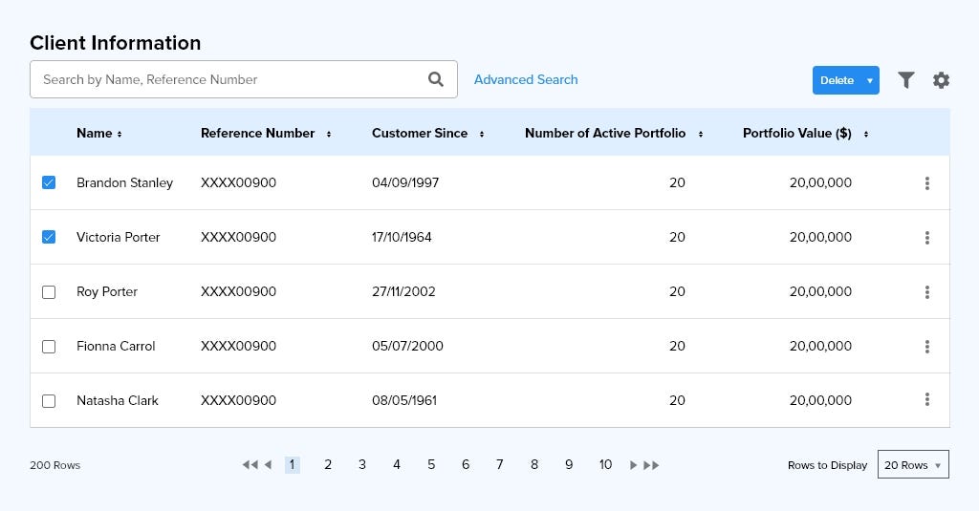The image size is (979, 511).
Task: Open row menu for Fionna Carrol
Action: click(927, 346)
